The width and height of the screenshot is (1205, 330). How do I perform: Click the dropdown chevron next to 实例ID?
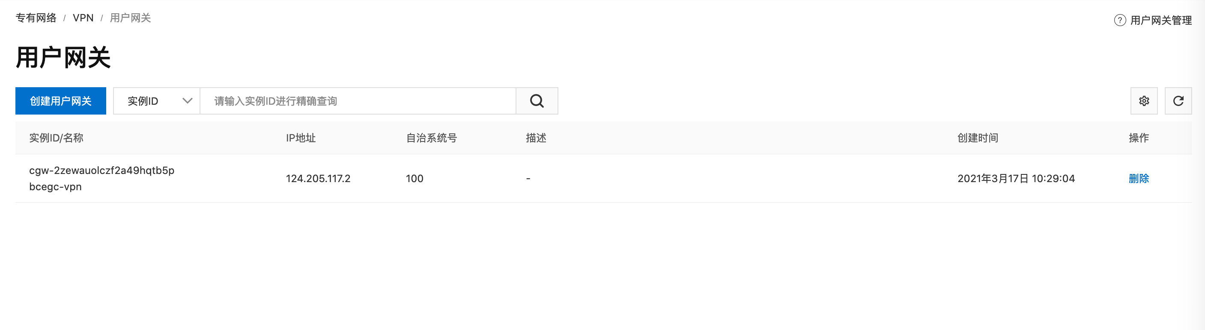coord(188,101)
